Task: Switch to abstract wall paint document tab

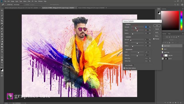Action: (22, 8)
